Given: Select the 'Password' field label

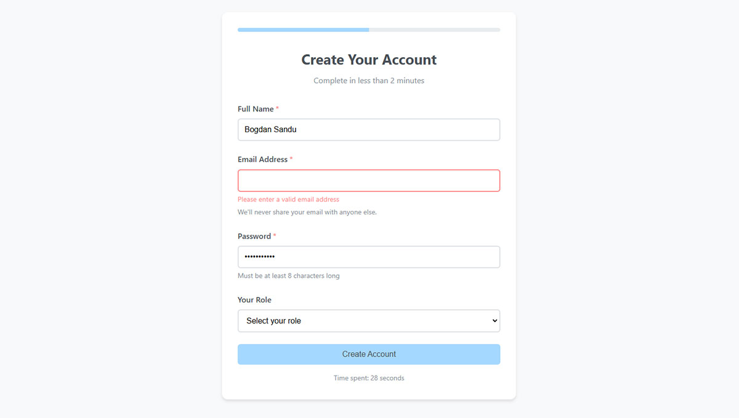Looking at the screenshot, I should tap(254, 236).
